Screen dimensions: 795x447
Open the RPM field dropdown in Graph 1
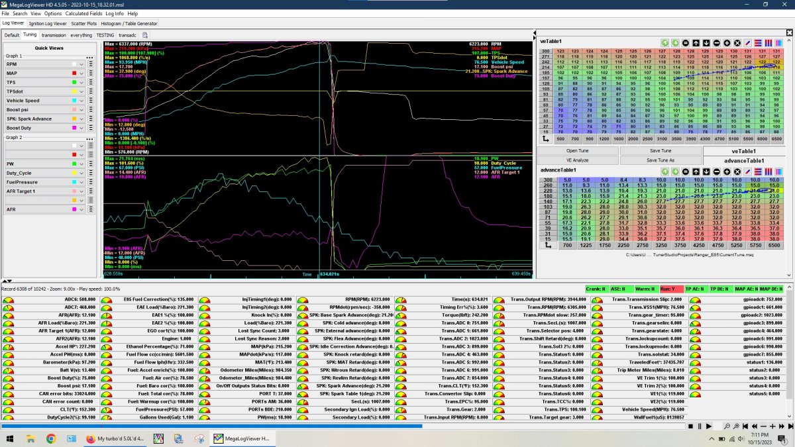(x=81, y=64)
